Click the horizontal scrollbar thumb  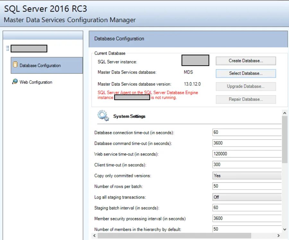pos(174,236)
